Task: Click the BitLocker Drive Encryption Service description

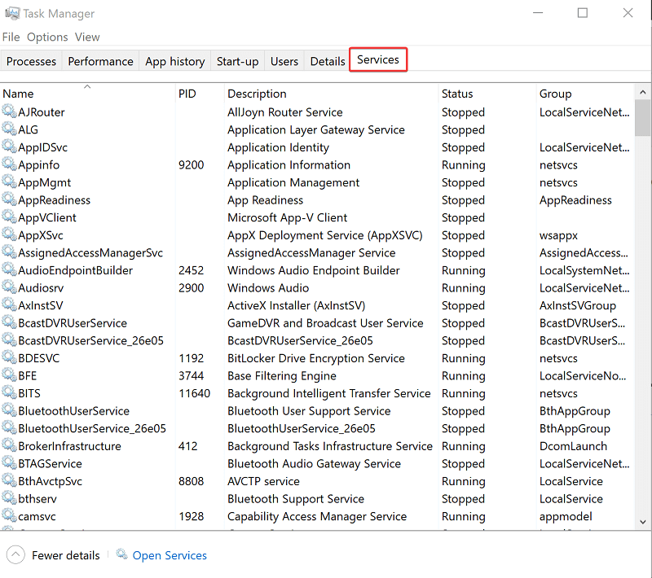Action: pos(316,358)
